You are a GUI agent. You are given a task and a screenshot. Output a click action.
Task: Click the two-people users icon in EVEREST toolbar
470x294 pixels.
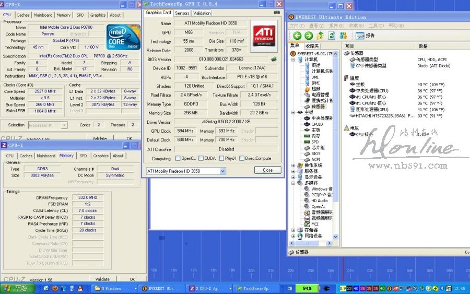coord(343,36)
